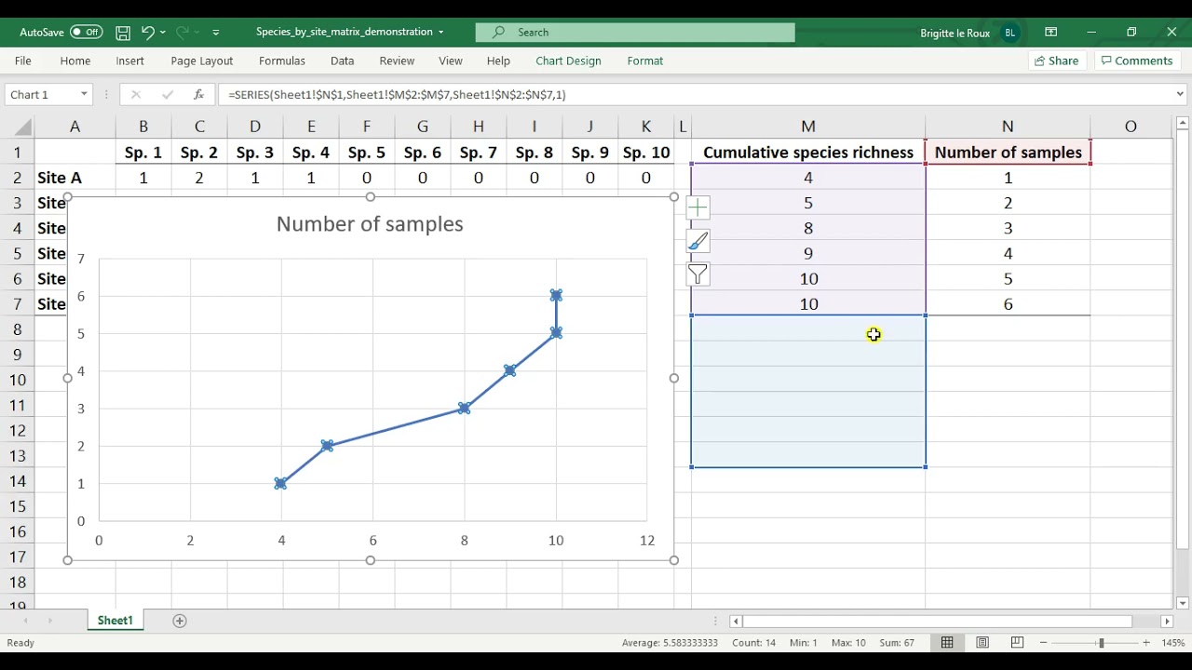Open the File menu

pyautogui.click(x=23, y=60)
